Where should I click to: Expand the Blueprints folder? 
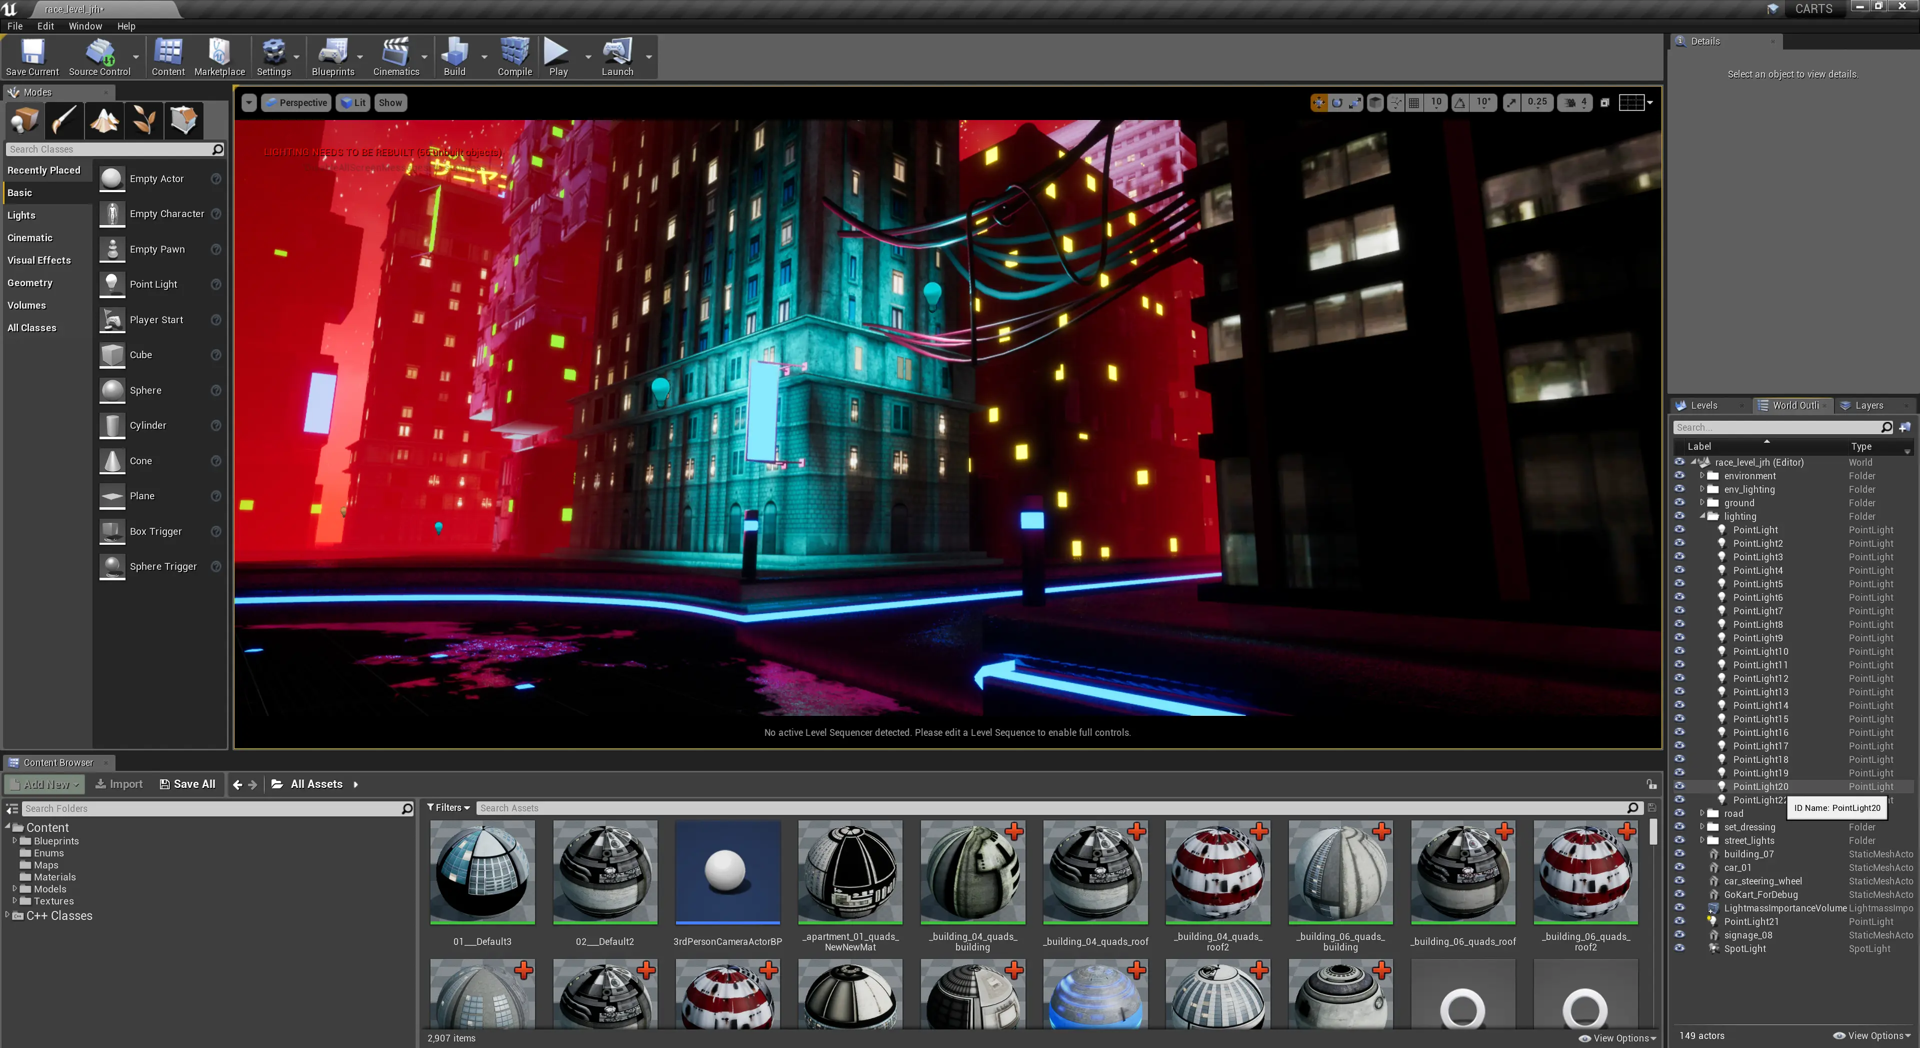(14, 841)
